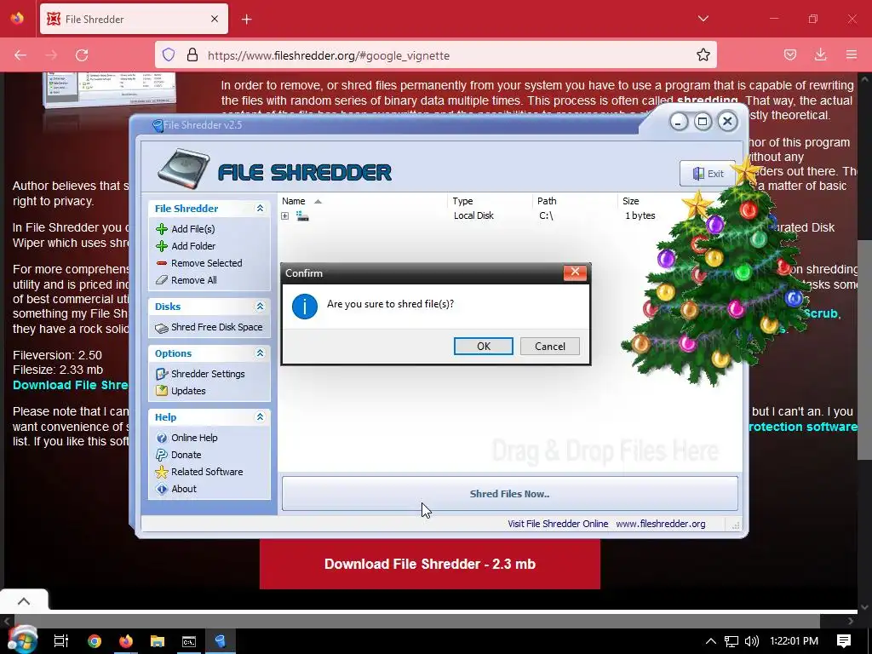The image size is (872, 654).
Task: Sort list by the Name column header
Action: 363,201
